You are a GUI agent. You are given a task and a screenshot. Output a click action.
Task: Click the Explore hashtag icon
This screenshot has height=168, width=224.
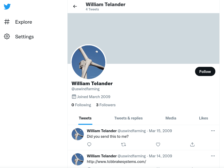point(7,22)
